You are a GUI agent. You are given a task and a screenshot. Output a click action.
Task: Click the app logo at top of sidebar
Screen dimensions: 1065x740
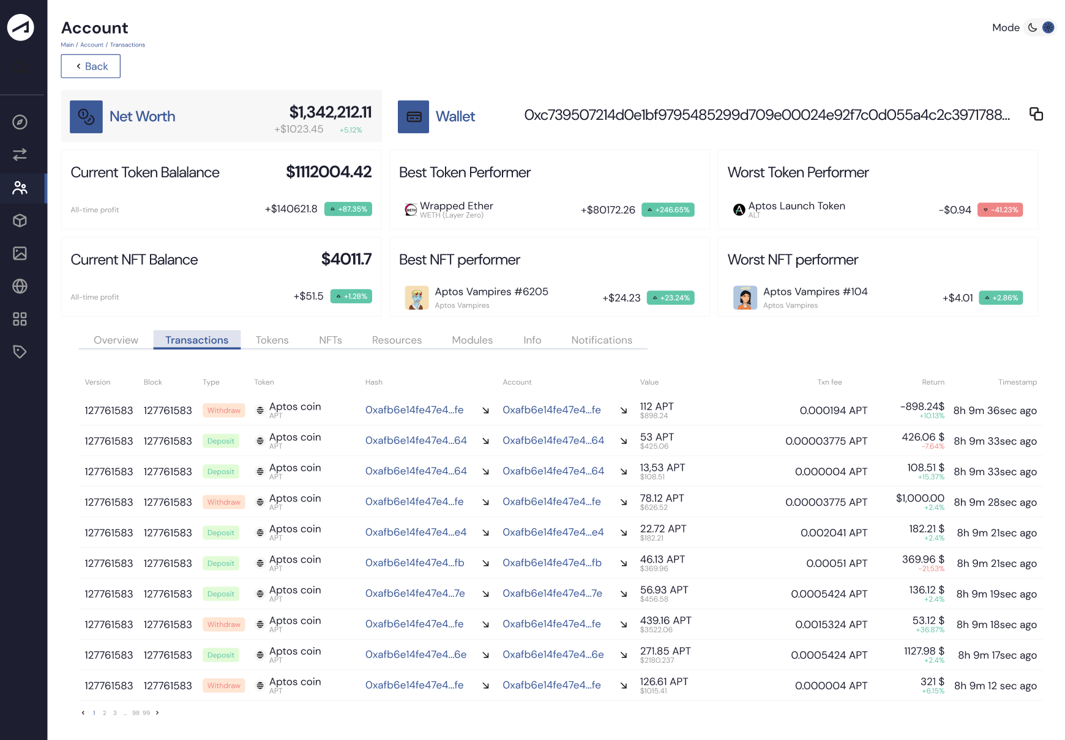pyautogui.click(x=20, y=28)
